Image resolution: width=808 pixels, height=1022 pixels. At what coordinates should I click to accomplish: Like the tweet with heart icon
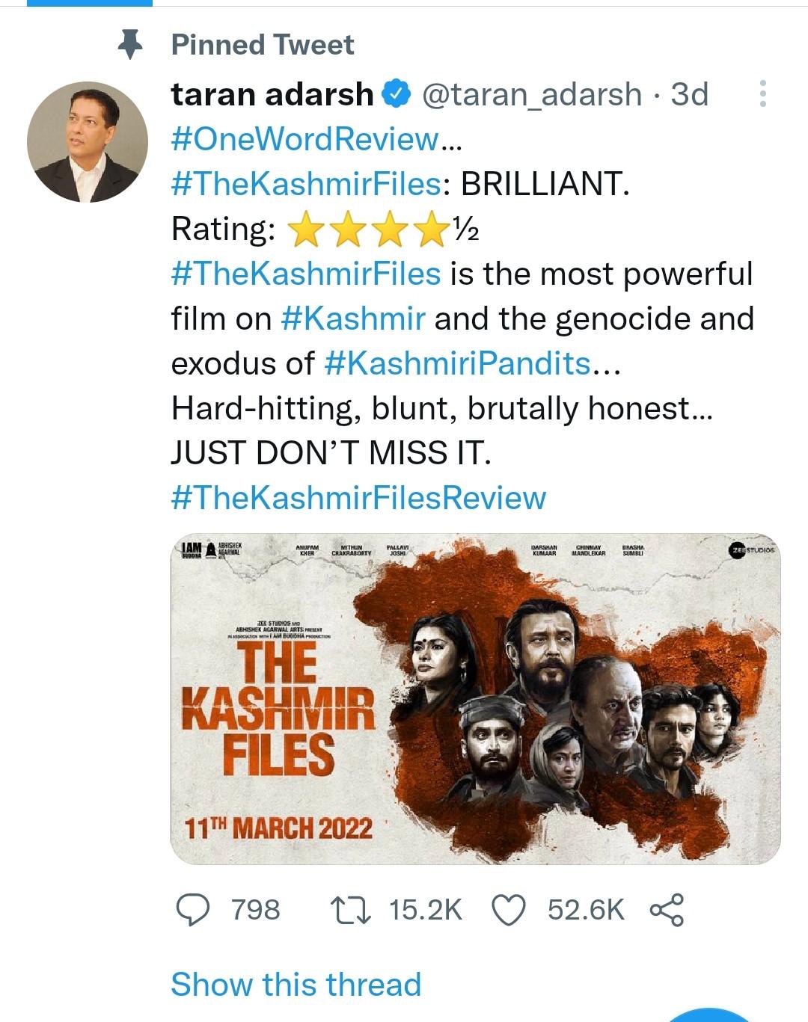pos(509,910)
